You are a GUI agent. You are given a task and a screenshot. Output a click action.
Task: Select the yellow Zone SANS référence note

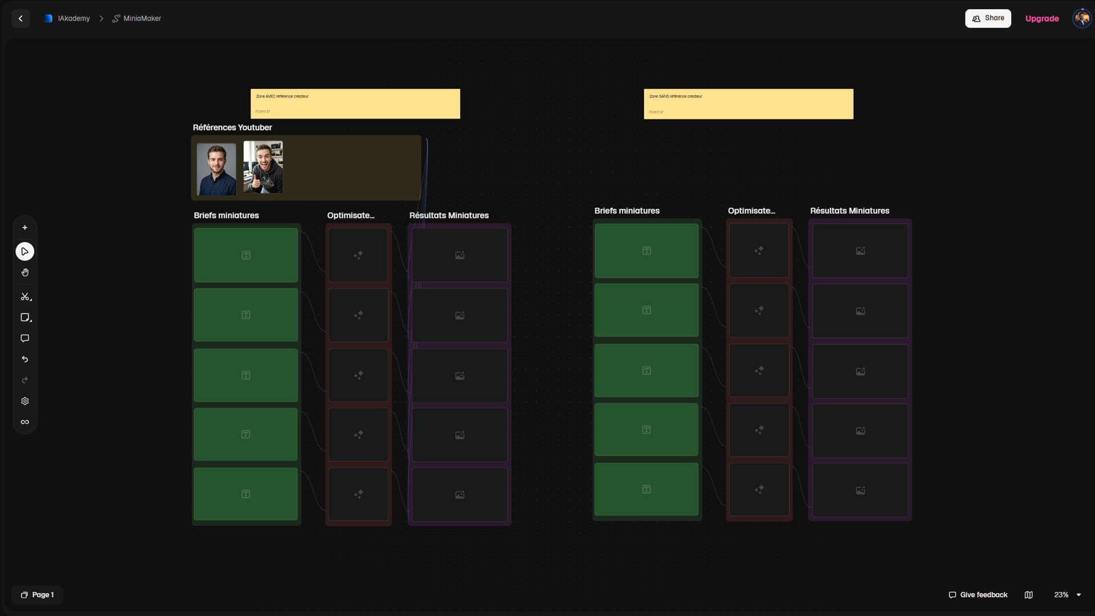click(749, 104)
